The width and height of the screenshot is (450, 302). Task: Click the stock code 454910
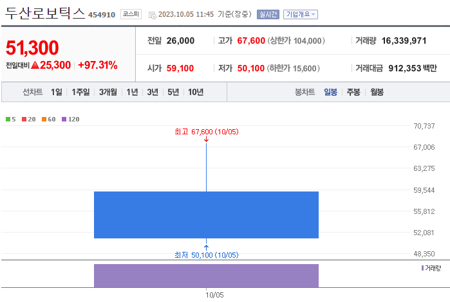pos(102,15)
